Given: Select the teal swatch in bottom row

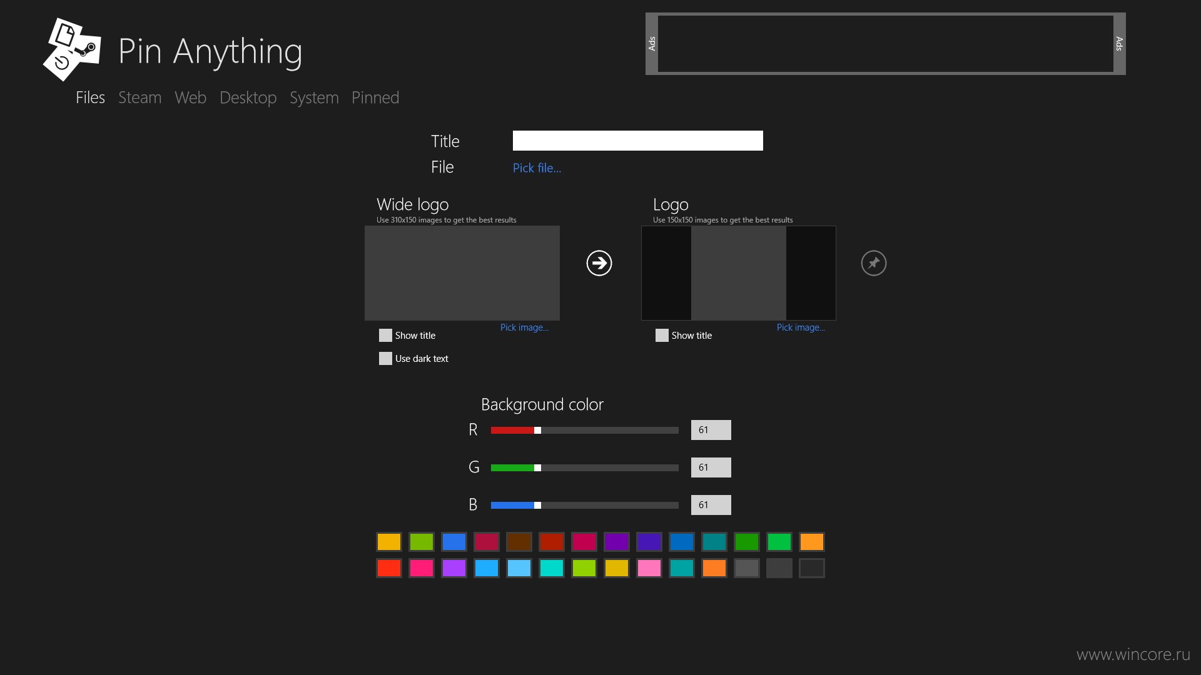Looking at the screenshot, I should pyautogui.click(x=682, y=568).
